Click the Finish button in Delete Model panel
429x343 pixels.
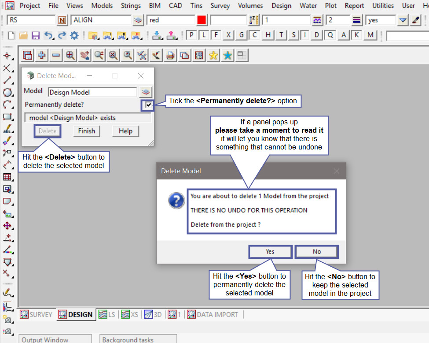(x=86, y=131)
